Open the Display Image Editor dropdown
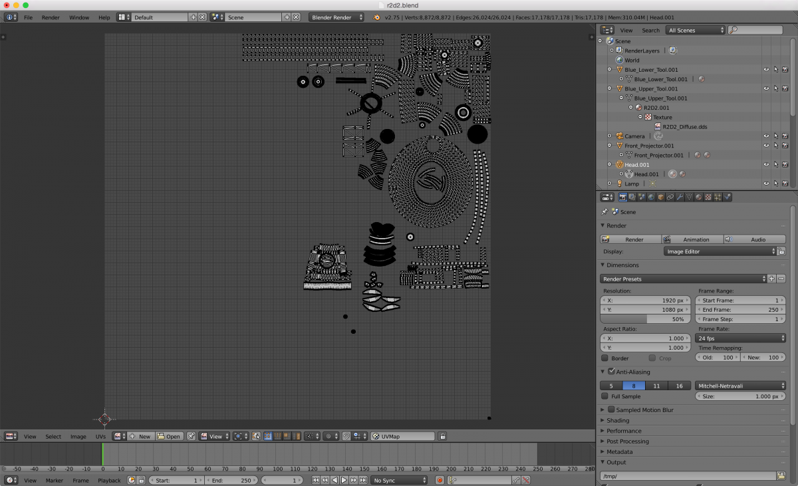 (x=720, y=251)
